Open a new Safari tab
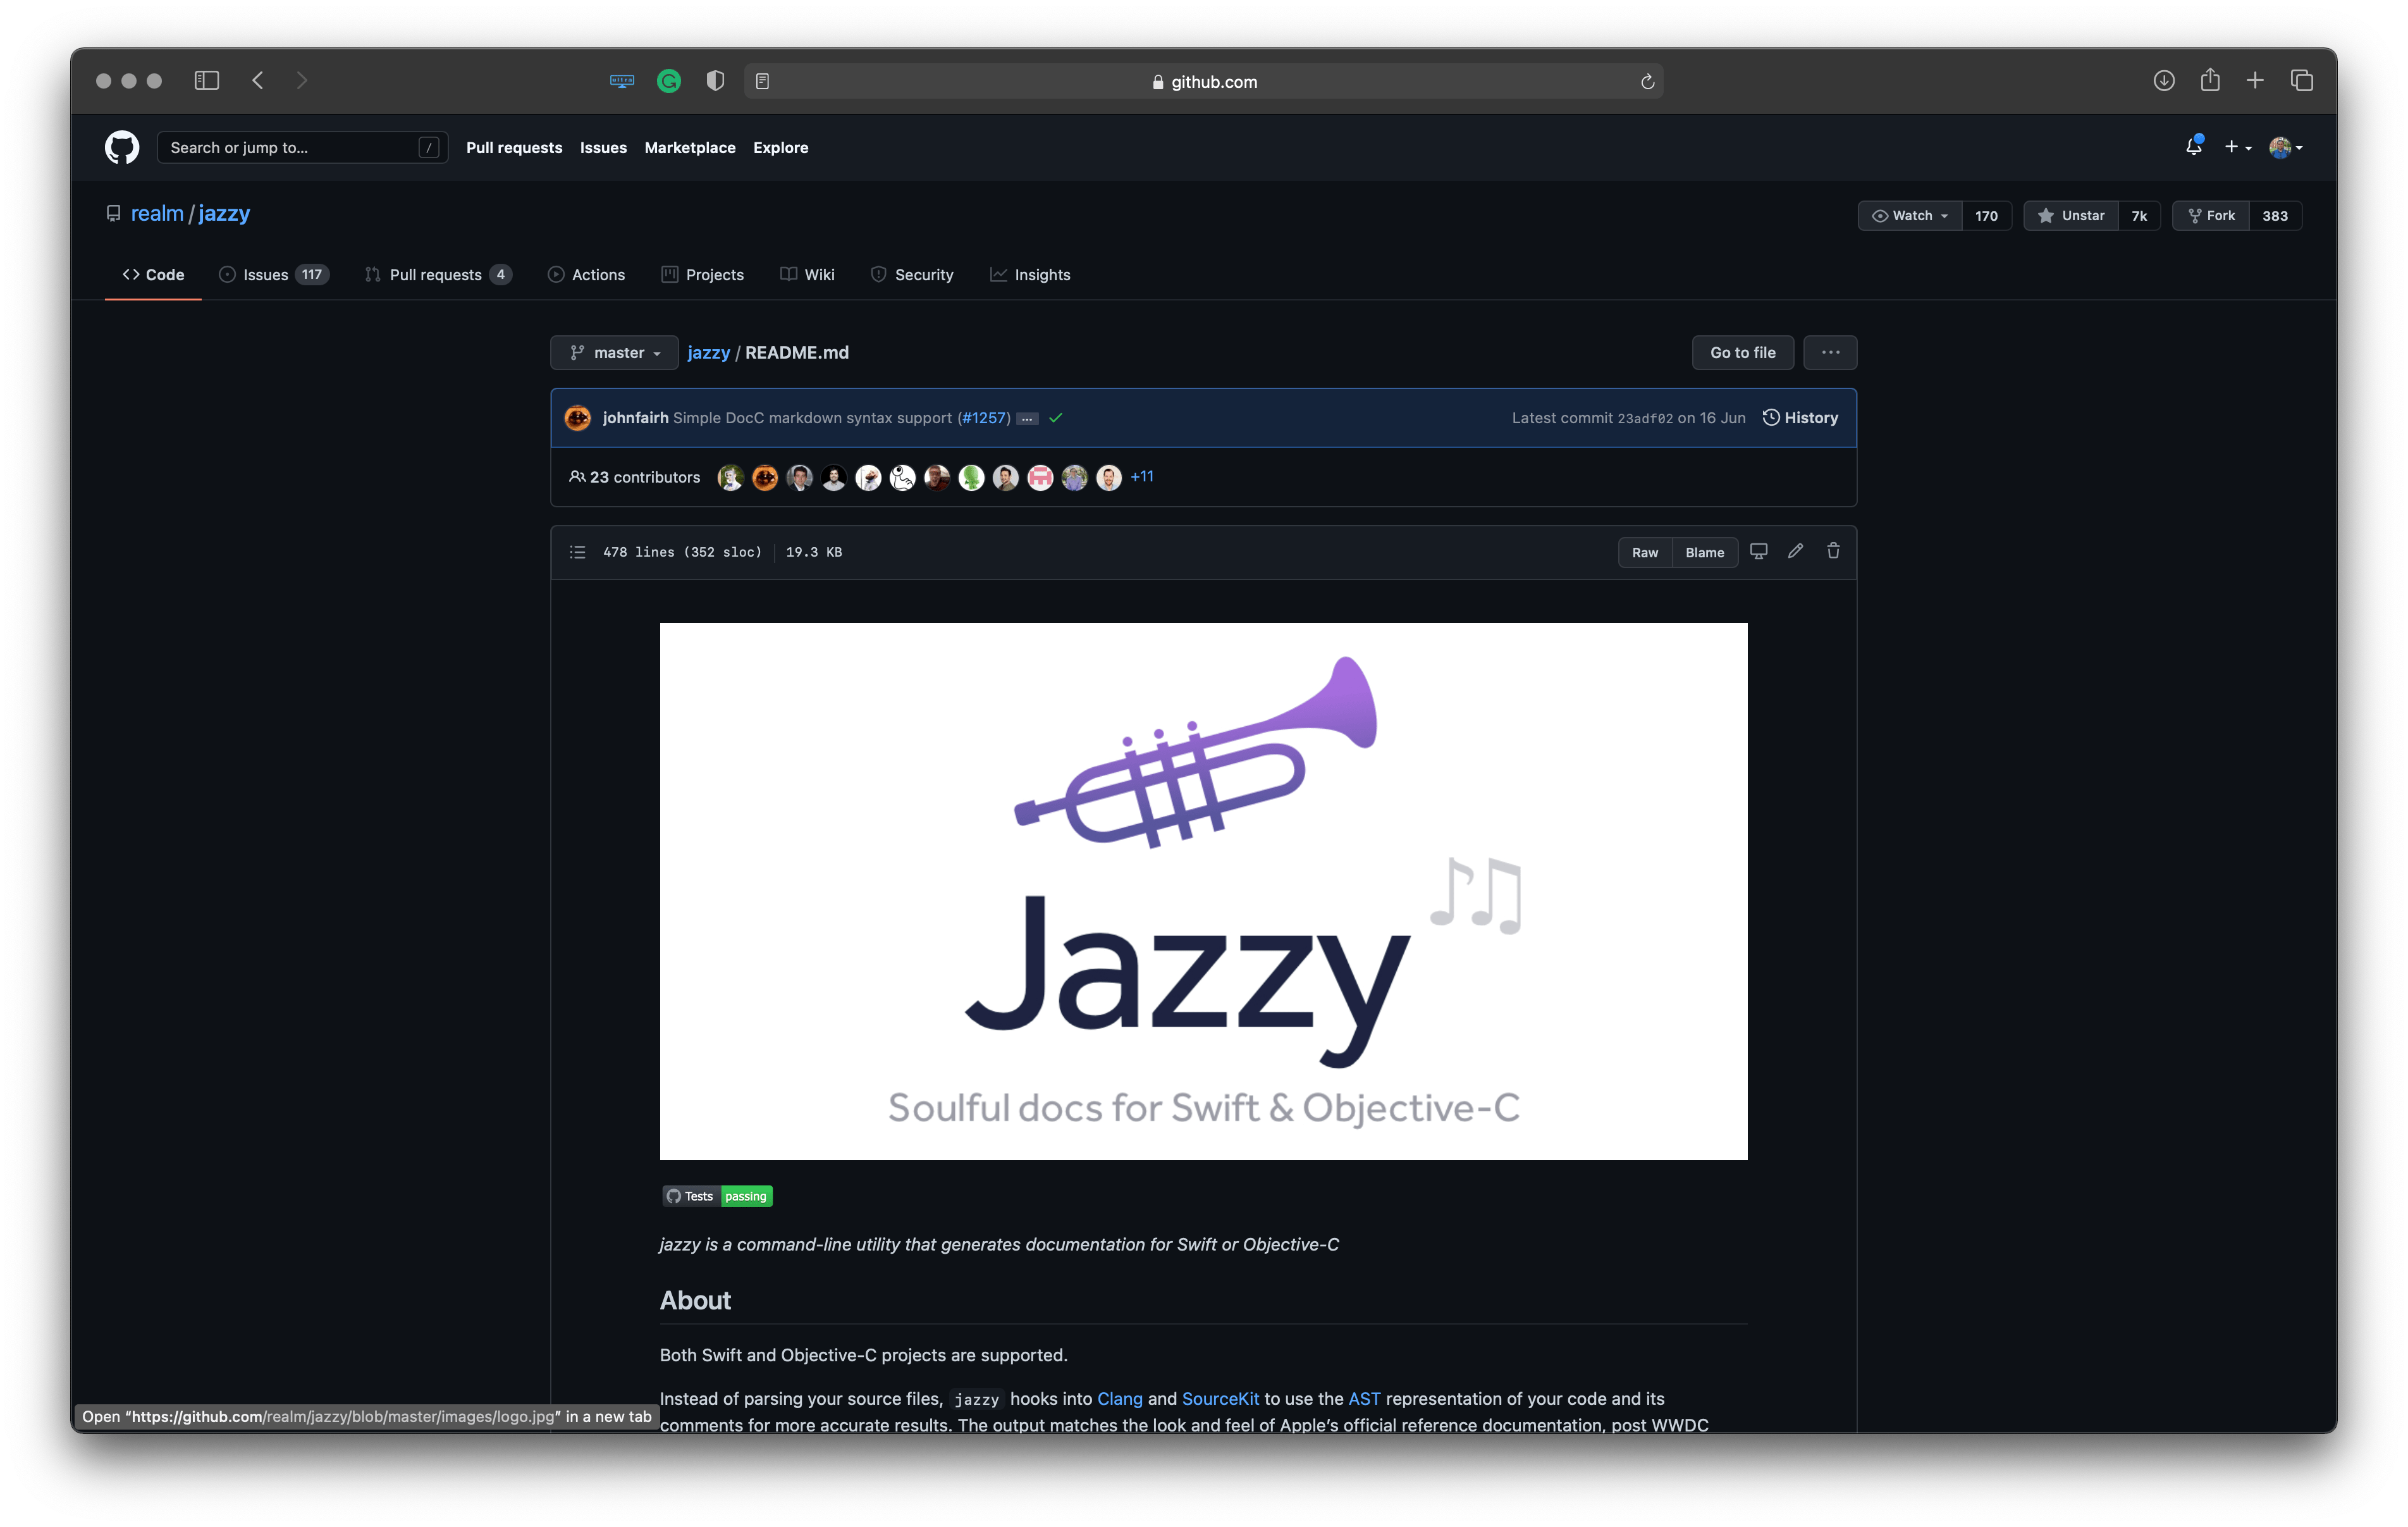 point(2255,80)
